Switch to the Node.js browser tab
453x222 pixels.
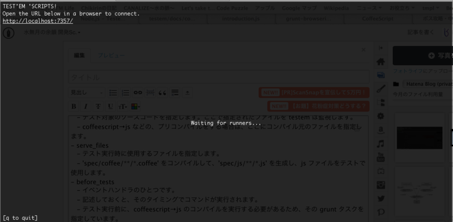[x=103, y=19]
